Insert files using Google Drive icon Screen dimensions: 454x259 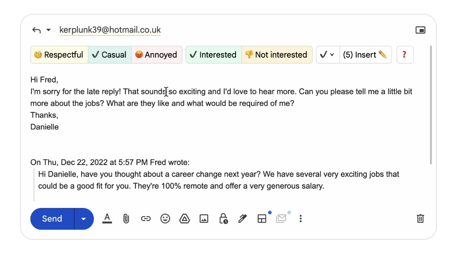pos(185,219)
